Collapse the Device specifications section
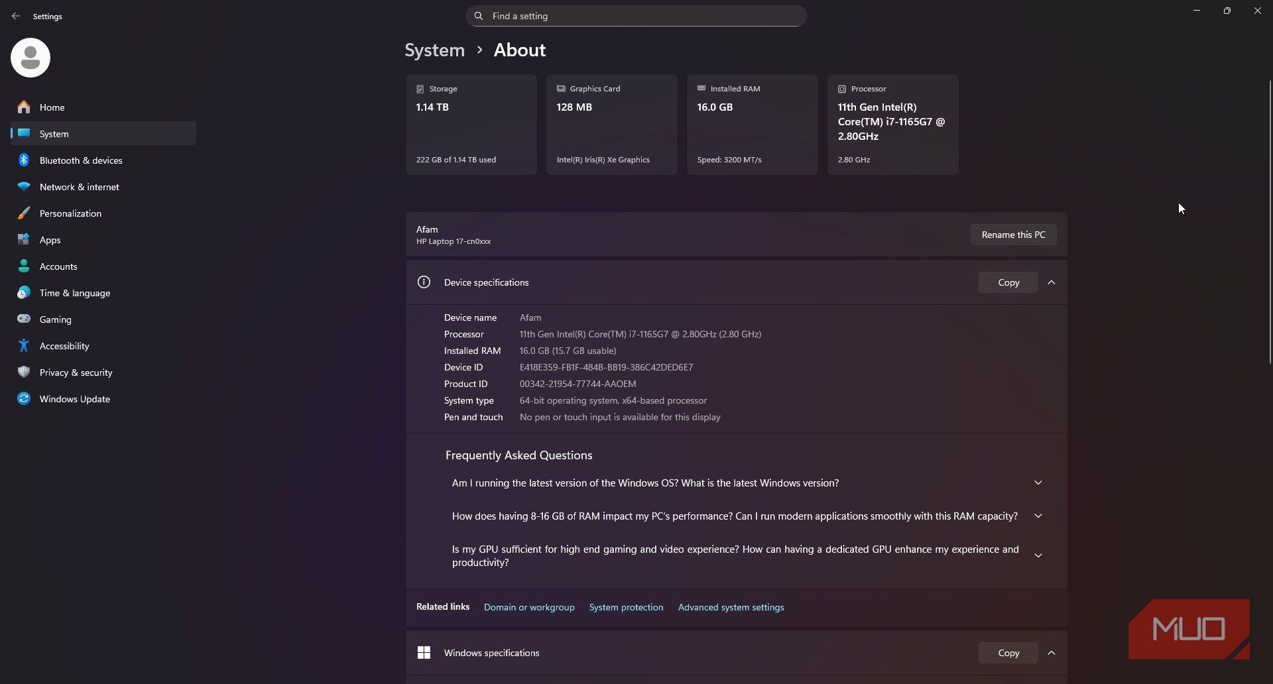The width and height of the screenshot is (1273, 684). pos(1052,282)
